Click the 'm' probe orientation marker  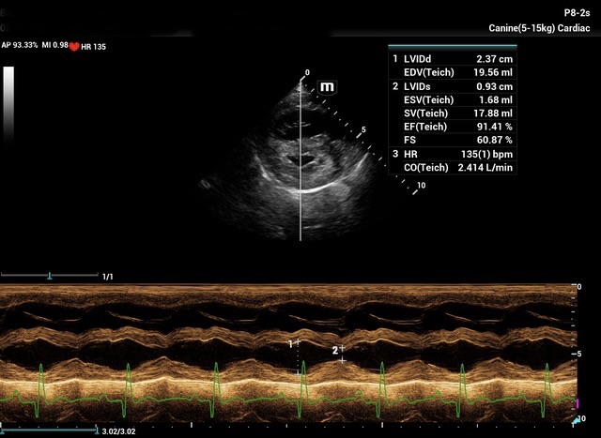(x=328, y=87)
